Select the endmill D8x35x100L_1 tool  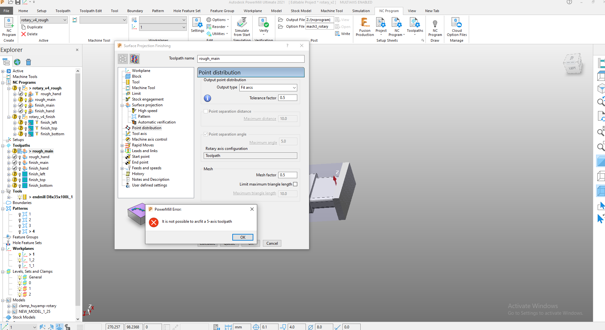pyautogui.click(x=53, y=197)
